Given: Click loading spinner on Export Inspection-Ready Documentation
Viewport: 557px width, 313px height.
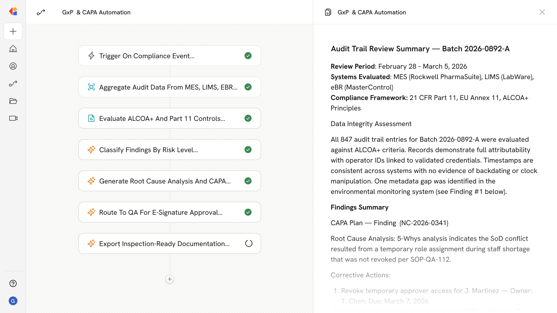Looking at the screenshot, I should tap(249, 243).
